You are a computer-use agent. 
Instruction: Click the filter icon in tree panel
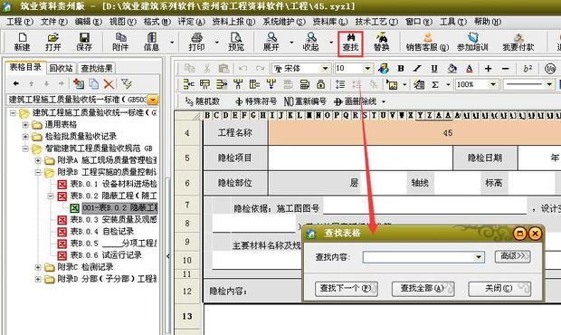(127, 83)
